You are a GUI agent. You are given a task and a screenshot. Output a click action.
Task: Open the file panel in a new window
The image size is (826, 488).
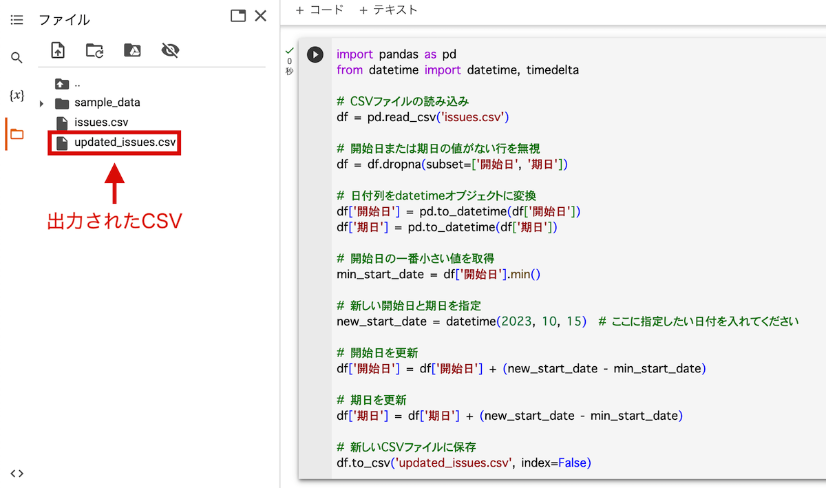click(x=238, y=16)
